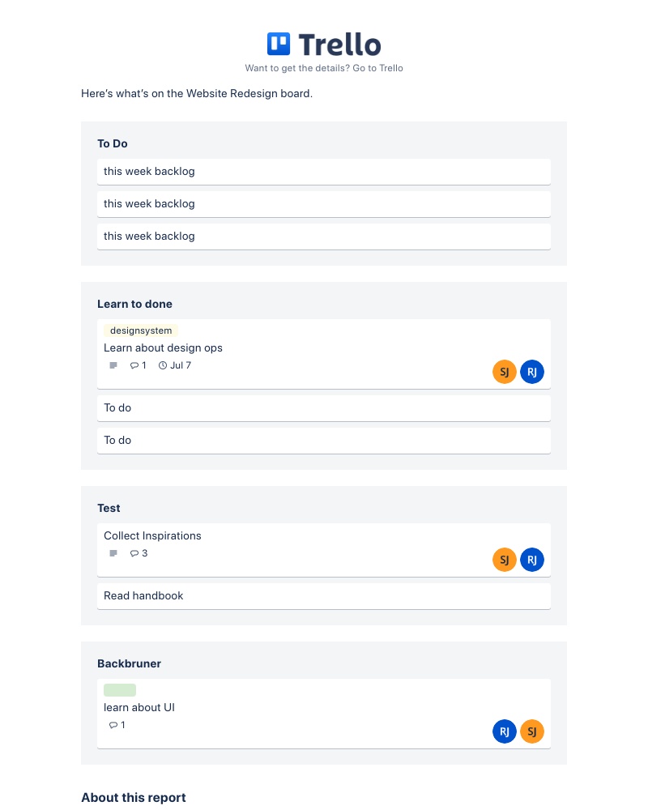648x810 pixels.
Task: Open the first this week backlog card
Action: 324,171
